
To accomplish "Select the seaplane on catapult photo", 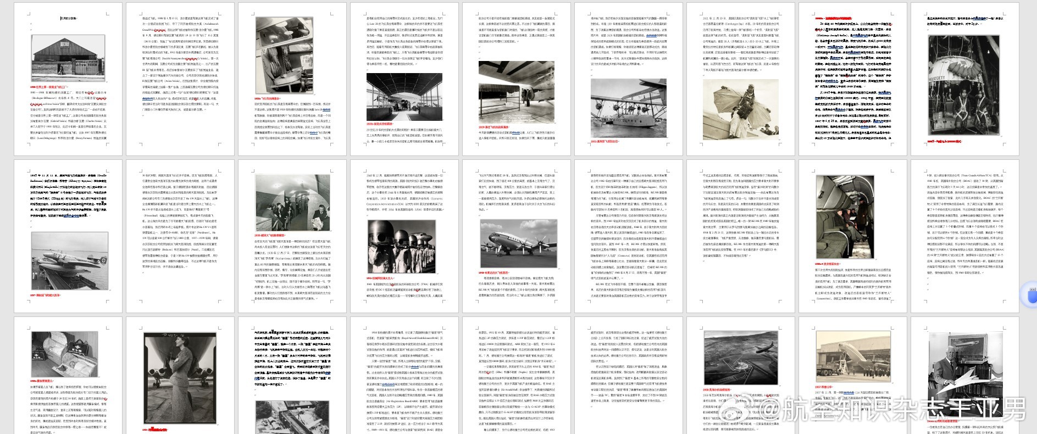I will click(x=69, y=261).
